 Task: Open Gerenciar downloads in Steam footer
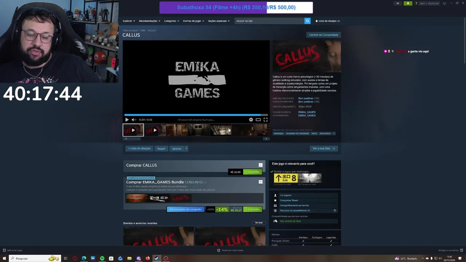(x=230, y=250)
